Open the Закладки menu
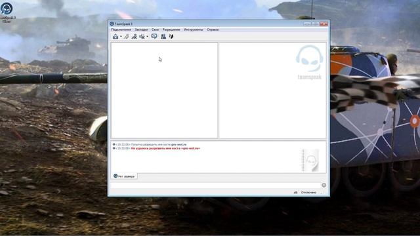This screenshot has width=420, height=236. point(141,29)
